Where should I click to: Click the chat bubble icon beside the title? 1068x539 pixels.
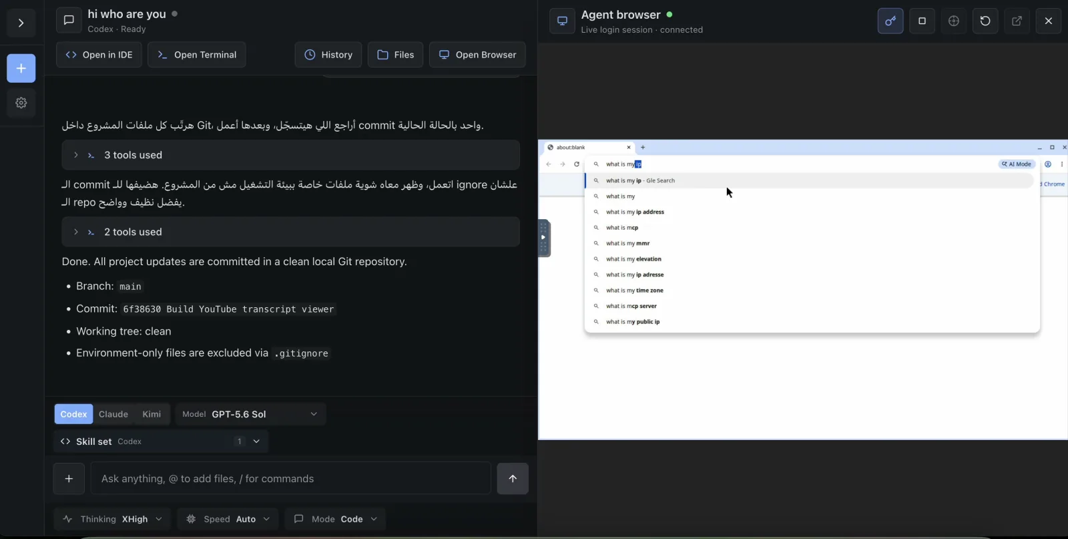[x=69, y=21]
